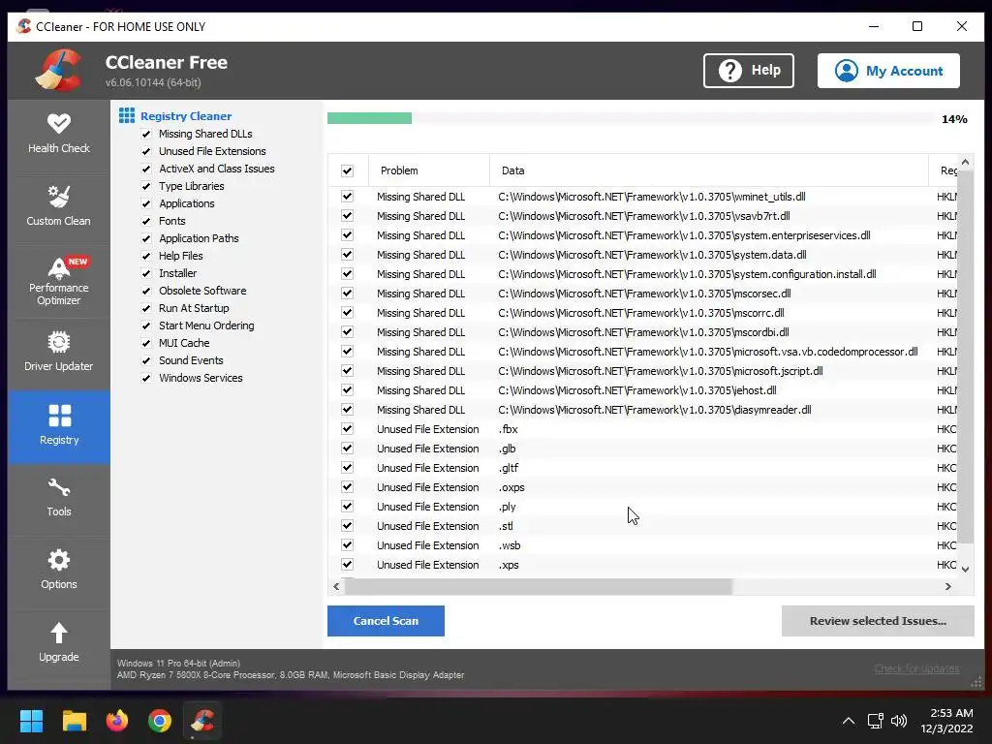Viewport: 992px width, 744px height.
Task: Toggle ActiveX and Class Issues checkbox
Action: (x=146, y=169)
